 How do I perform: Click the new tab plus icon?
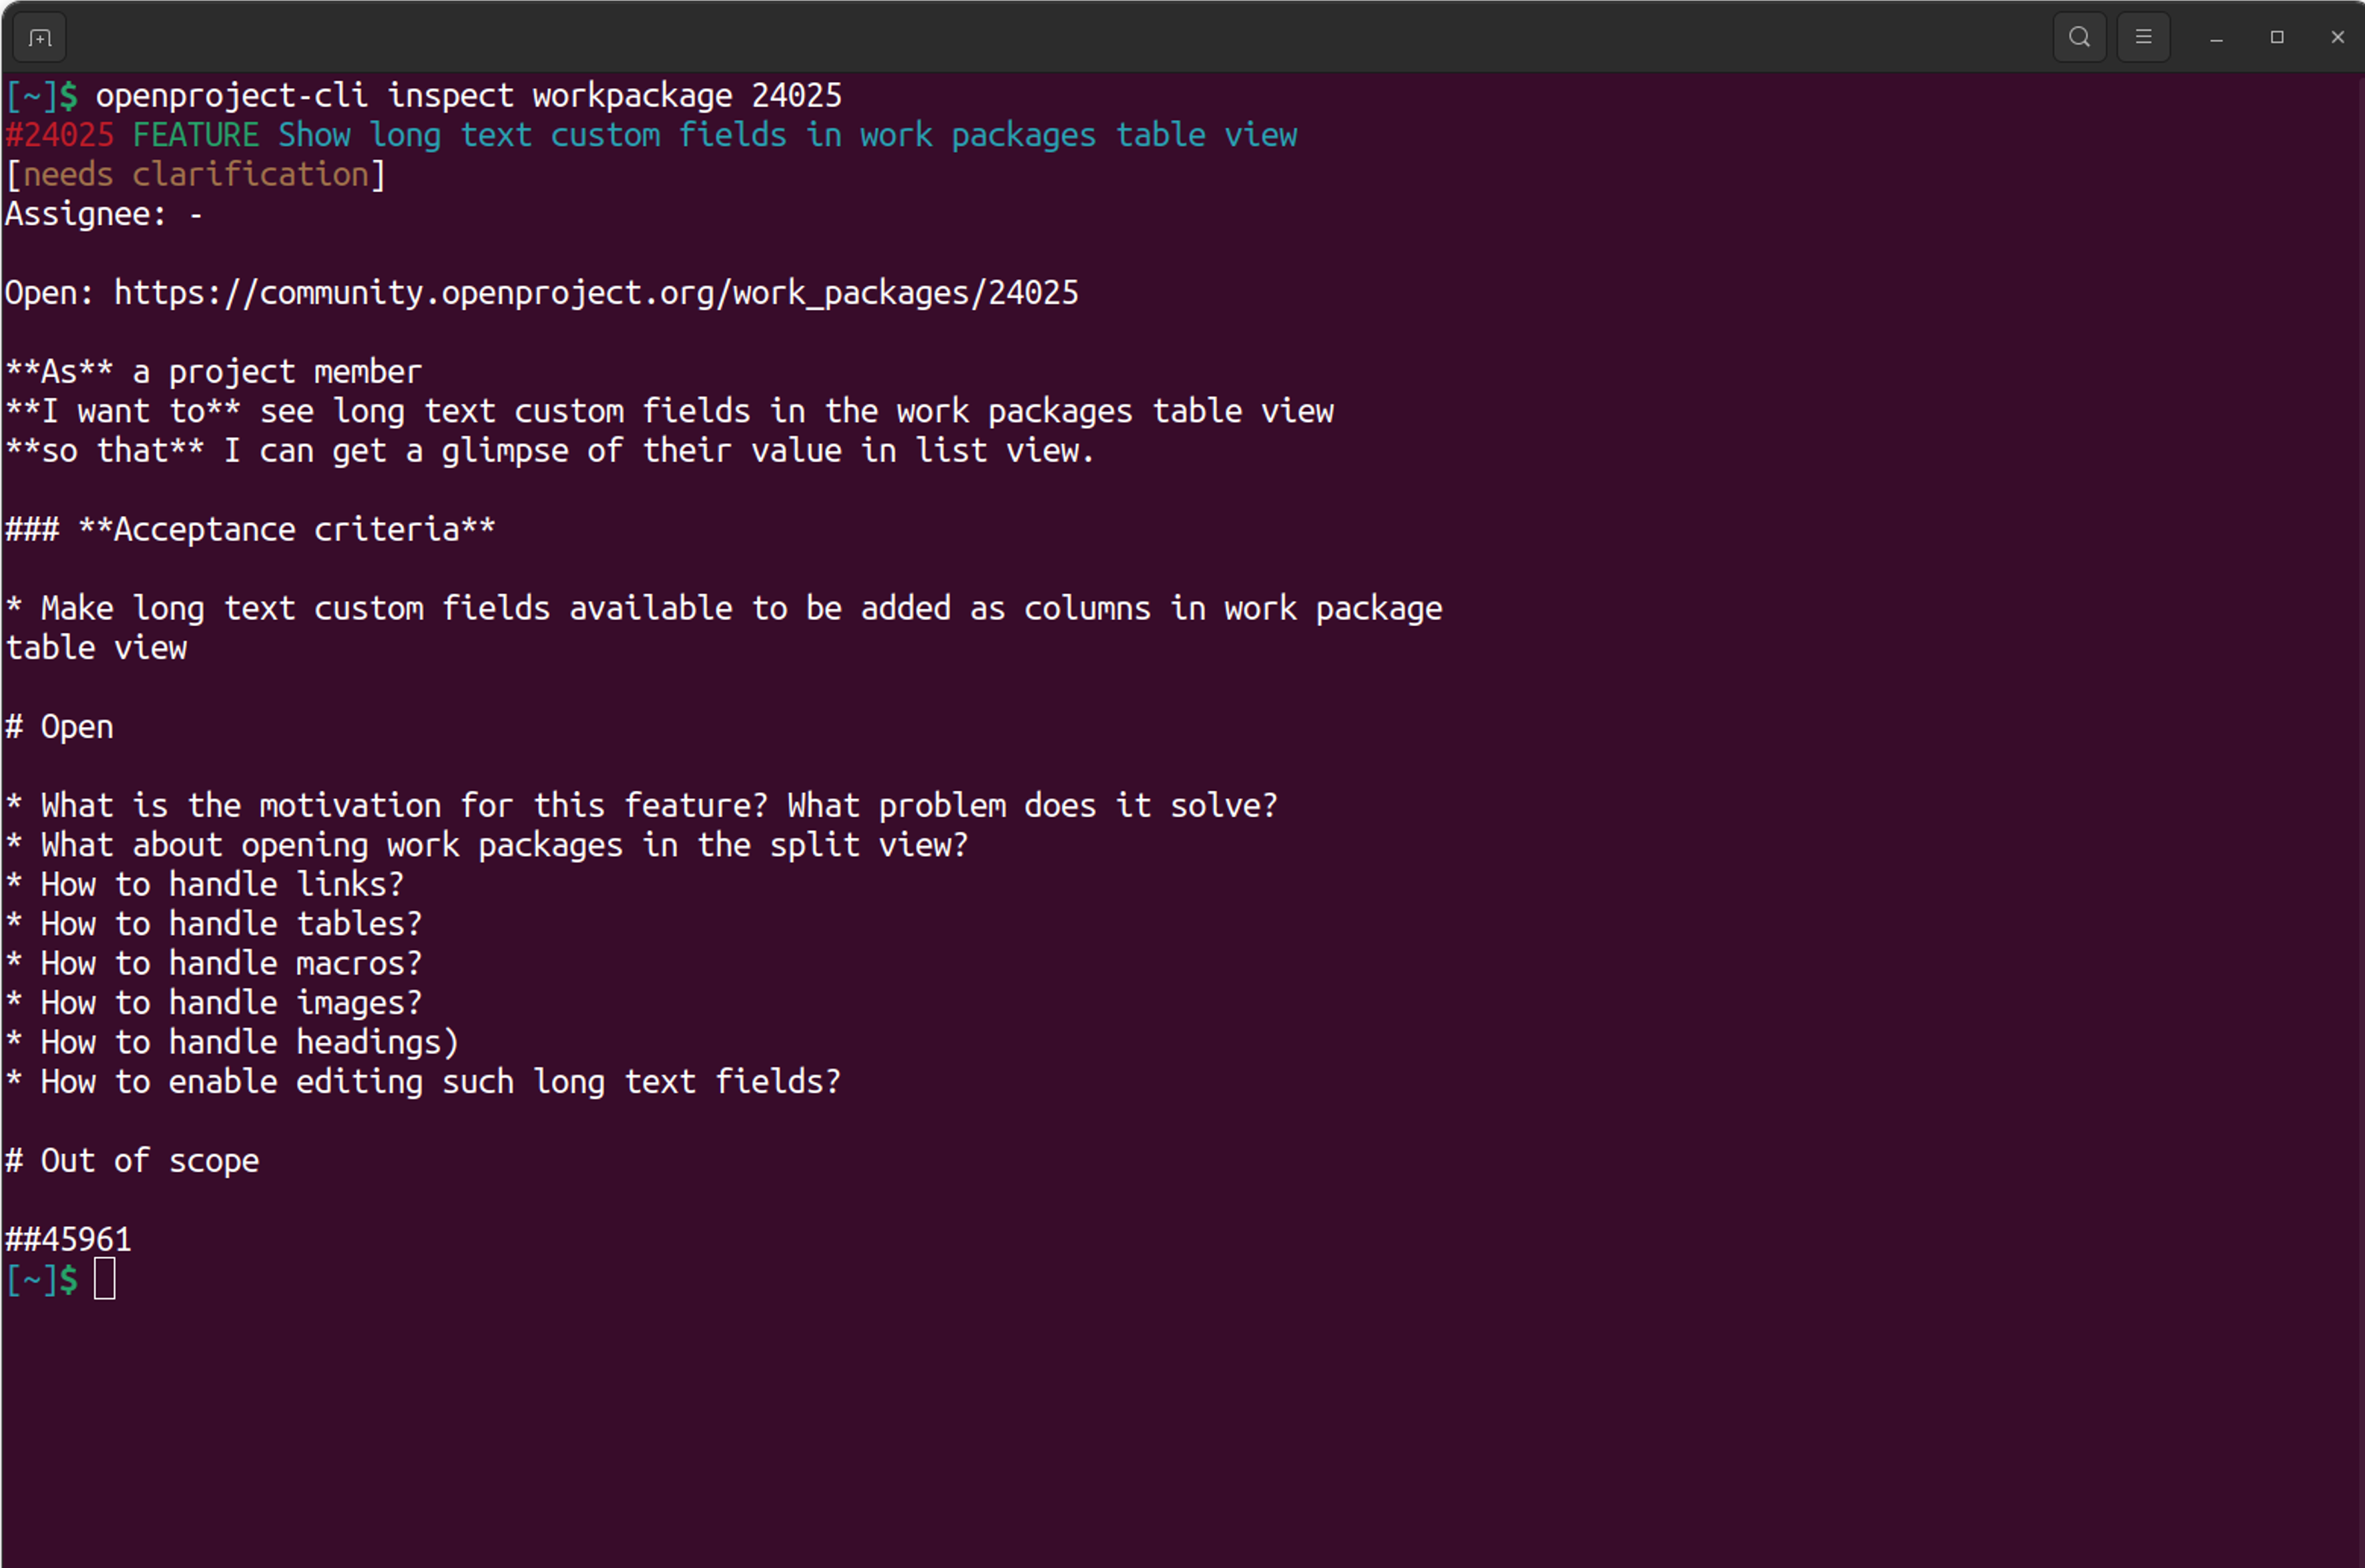click(x=38, y=37)
